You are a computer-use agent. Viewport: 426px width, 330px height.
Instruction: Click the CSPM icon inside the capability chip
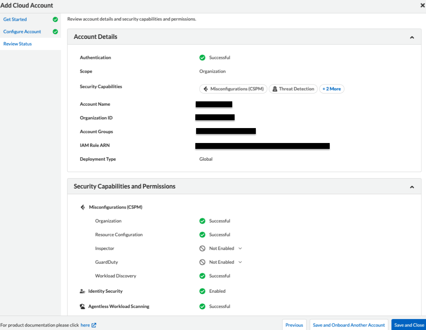(x=206, y=89)
